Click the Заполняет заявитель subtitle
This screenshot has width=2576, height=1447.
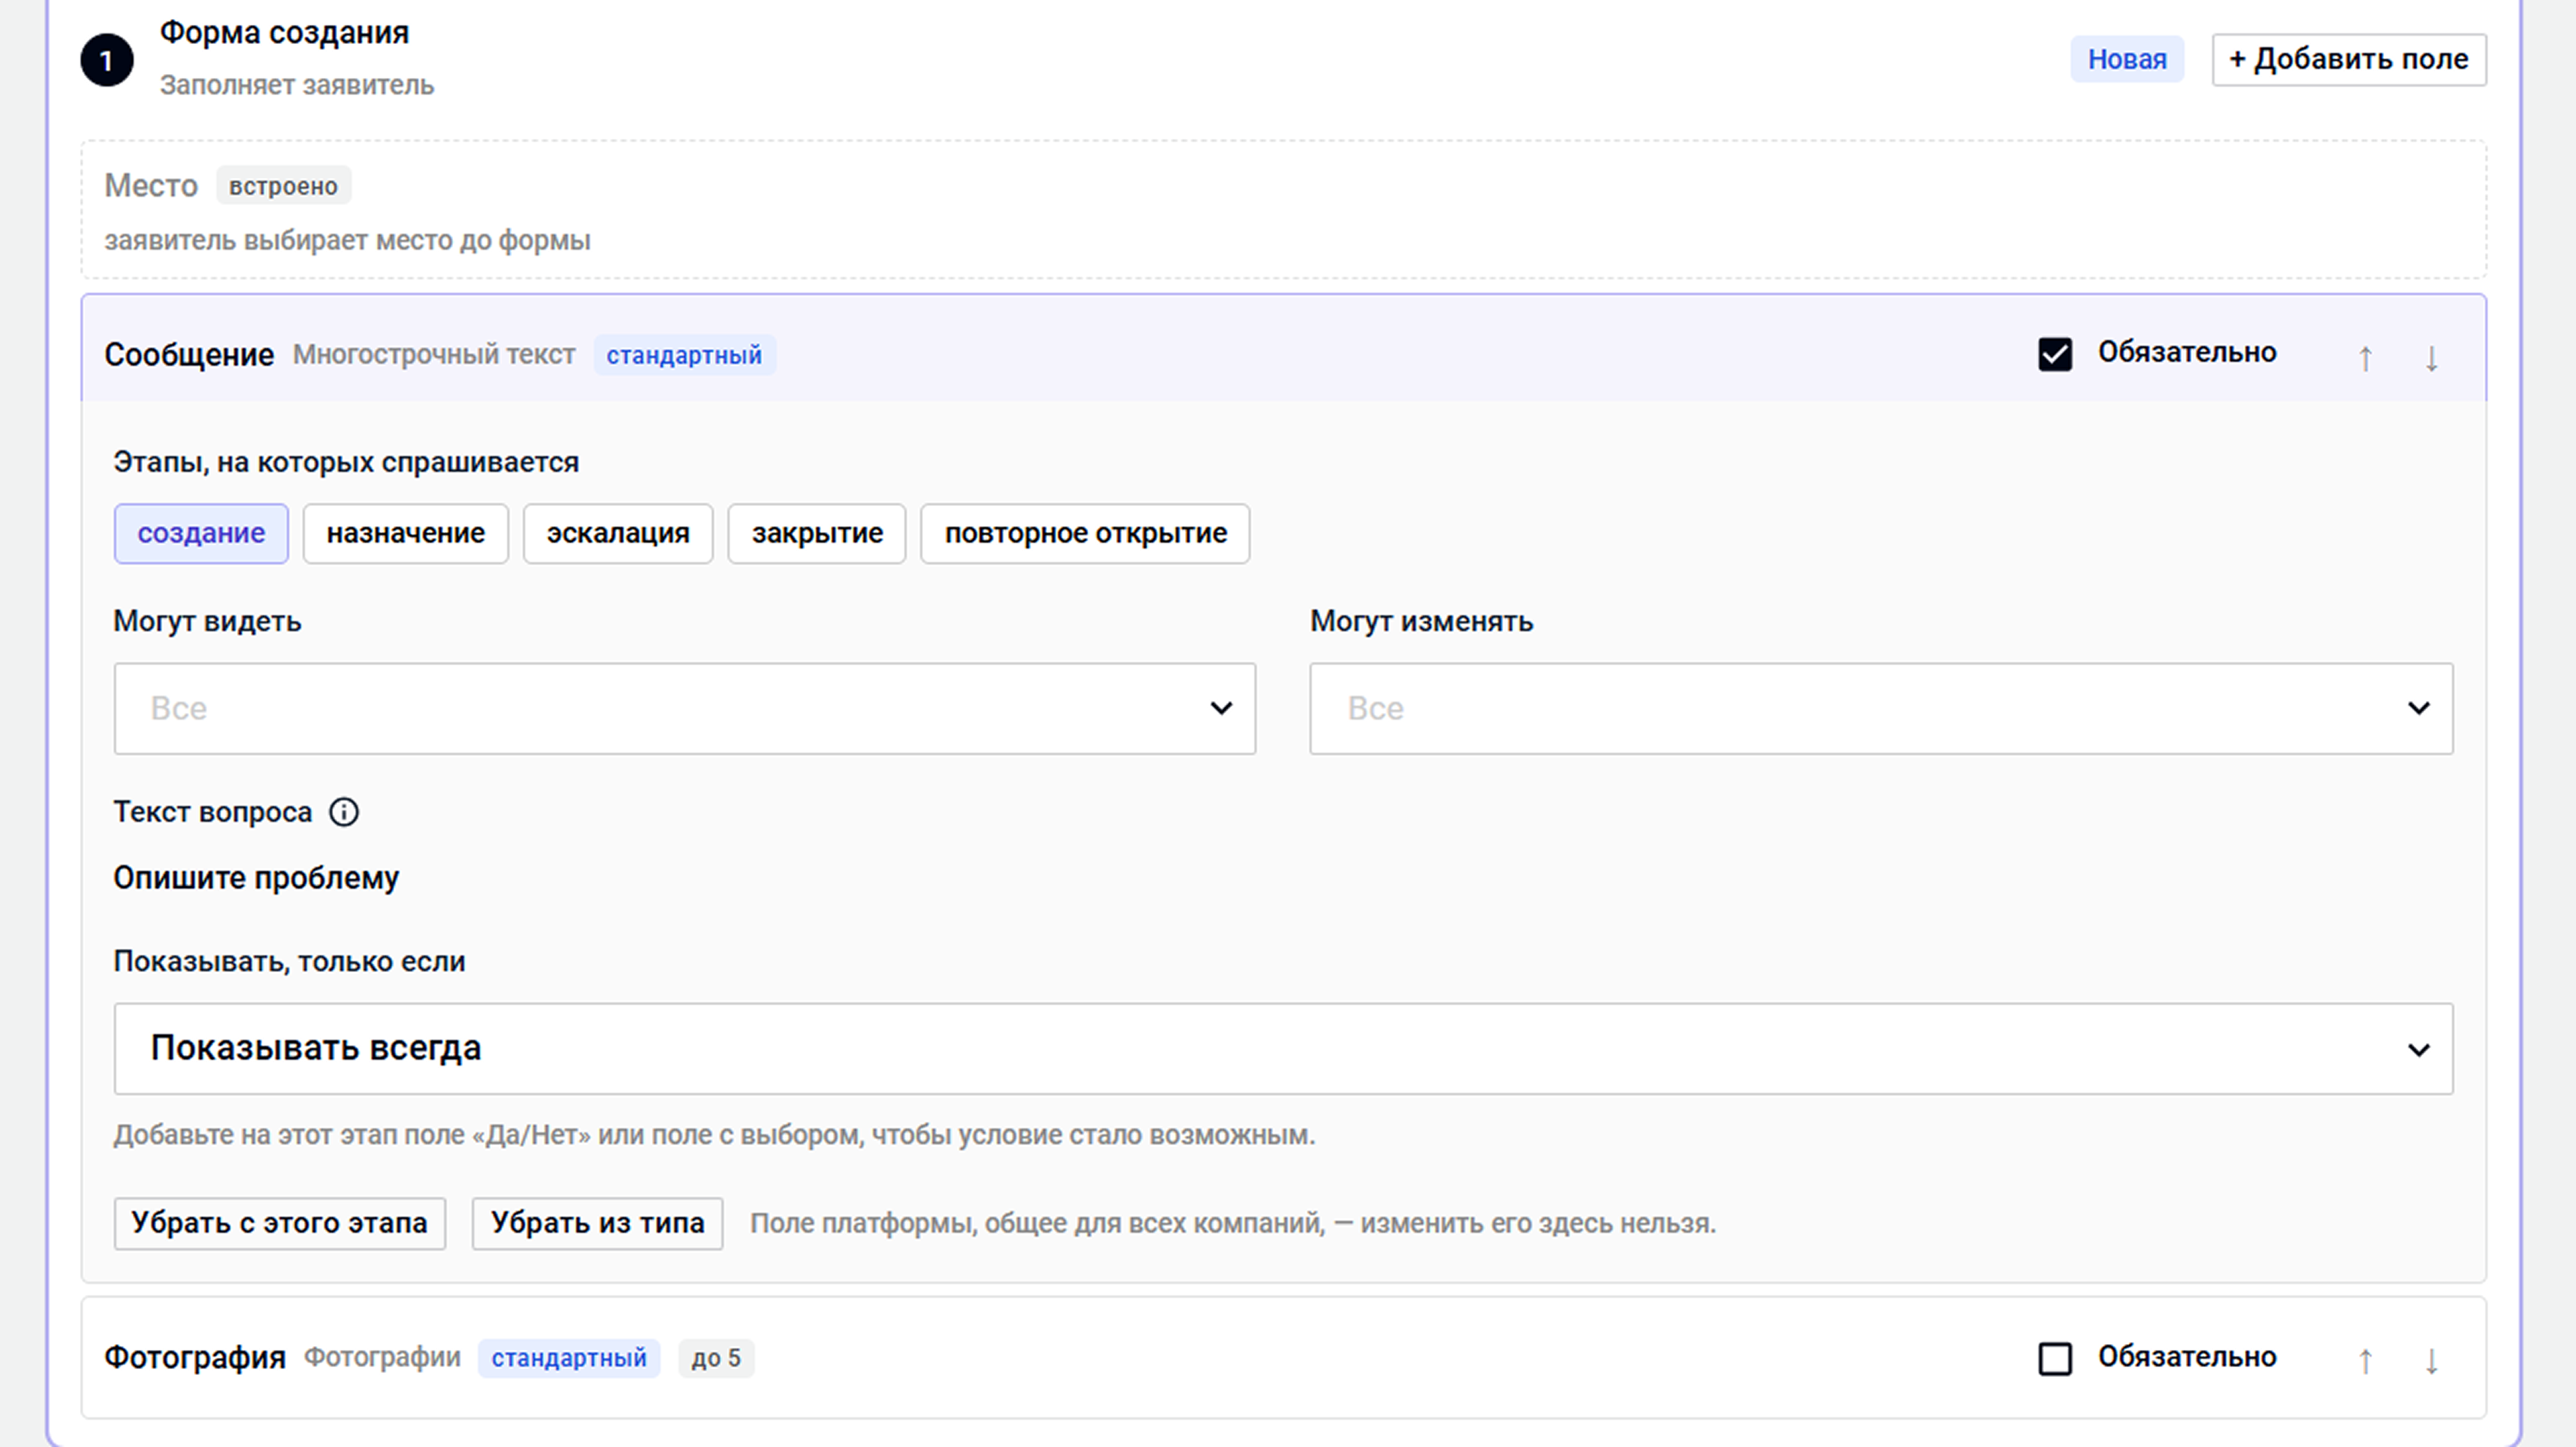pos(297,85)
